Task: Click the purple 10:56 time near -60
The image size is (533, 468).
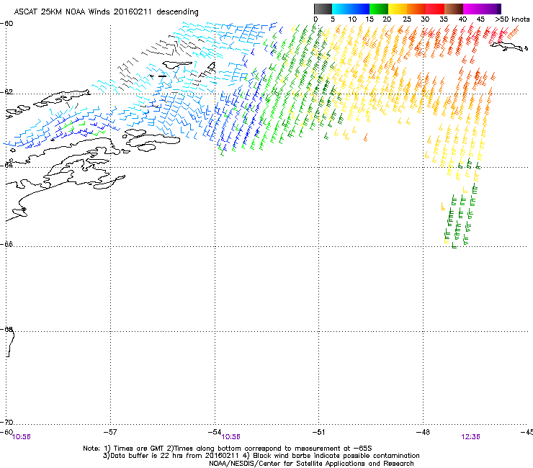Action: pyautogui.click(x=21, y=437)
